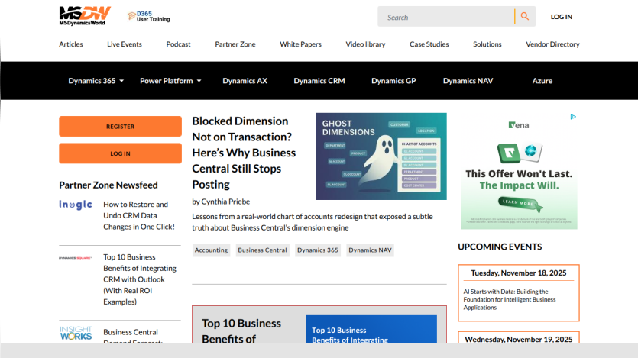Viewport: 638px width, 358px height.
Task: Open 'Top 10 Business Benefits' newsfeed link
Action: (x=140, y=279)
